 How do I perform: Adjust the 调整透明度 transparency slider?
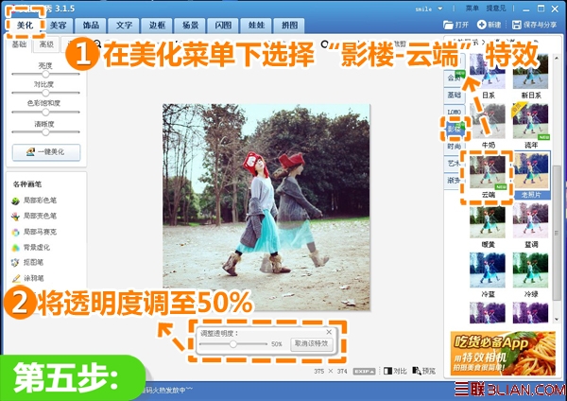[x=233, y=344]
